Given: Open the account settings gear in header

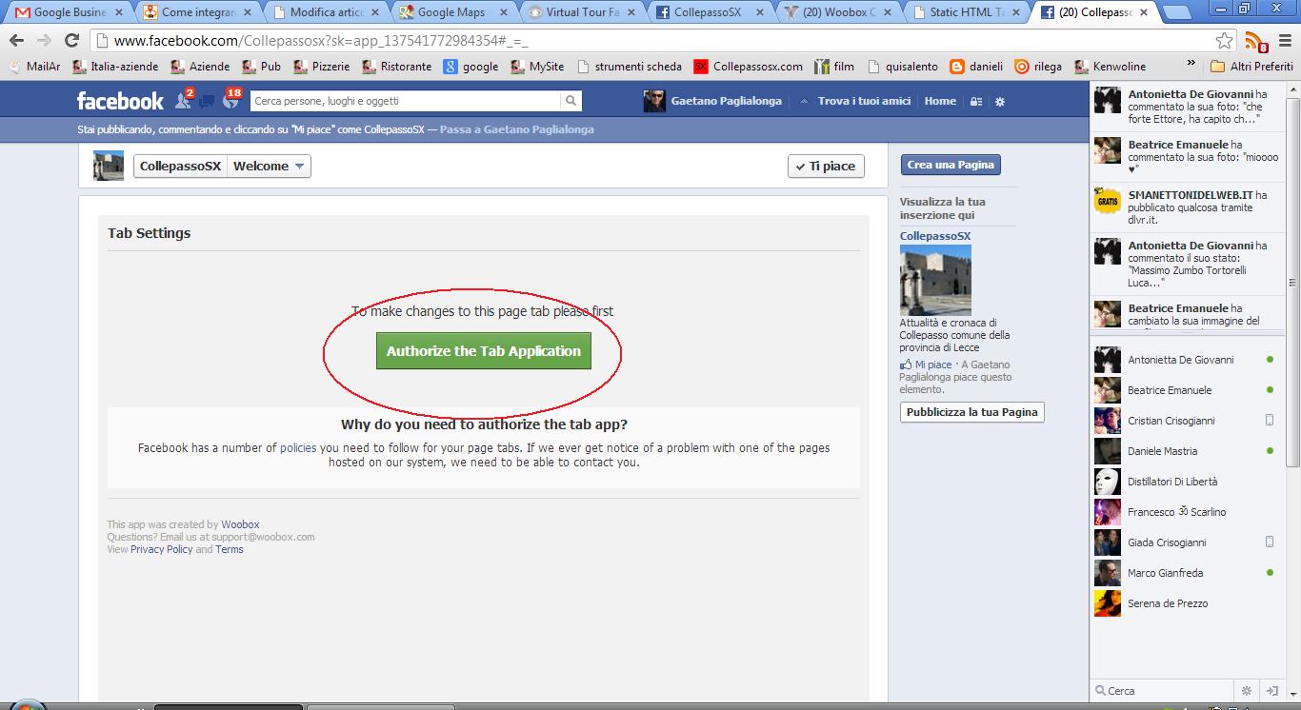Looking at the screenshot, I should click(999, 102).
